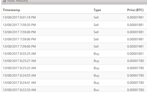Image resolution: width=147 pixels, height=93 pixels.
Task: Click the history clock icon in header
Action: click(4, 1)
